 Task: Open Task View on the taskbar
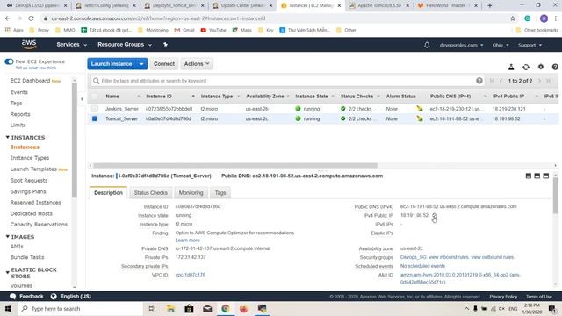tap(152, 308)
